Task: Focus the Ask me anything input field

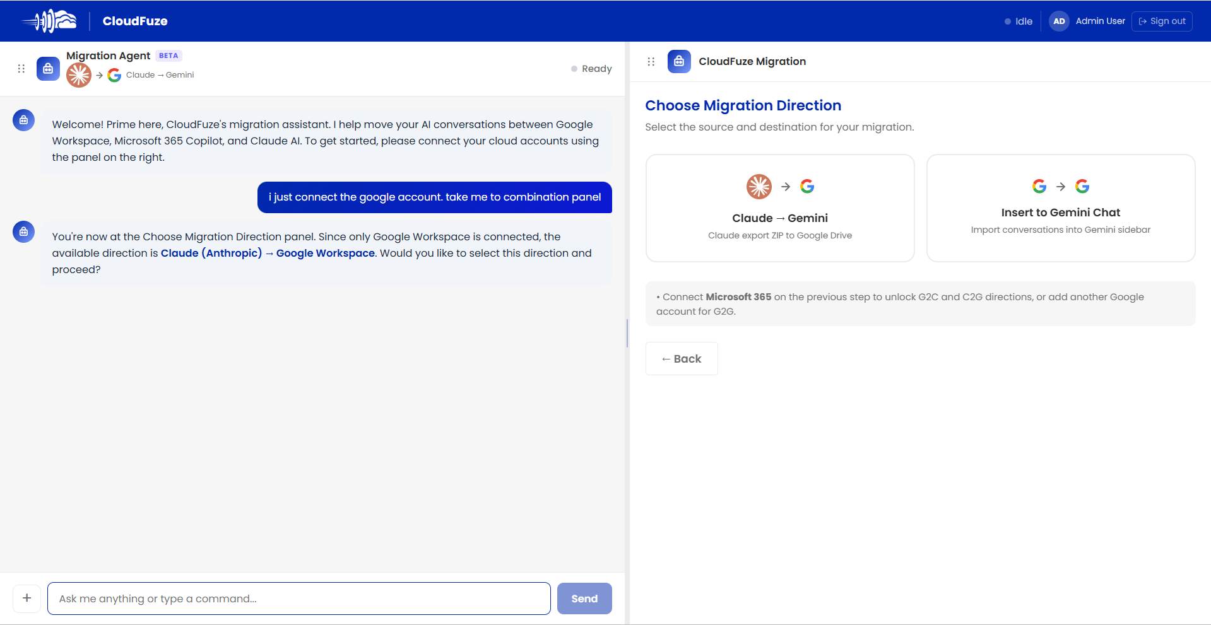Action: click(299, 599)
